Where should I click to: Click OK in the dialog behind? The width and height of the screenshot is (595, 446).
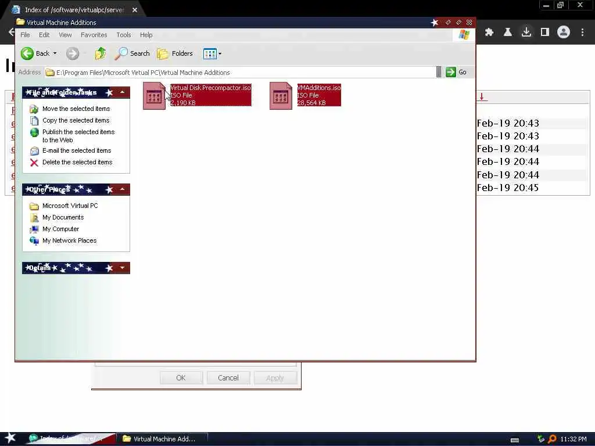click(x=181, y=377)
